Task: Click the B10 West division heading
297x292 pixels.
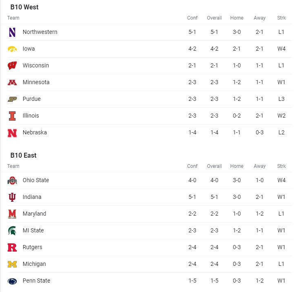Action: (24, 7)
